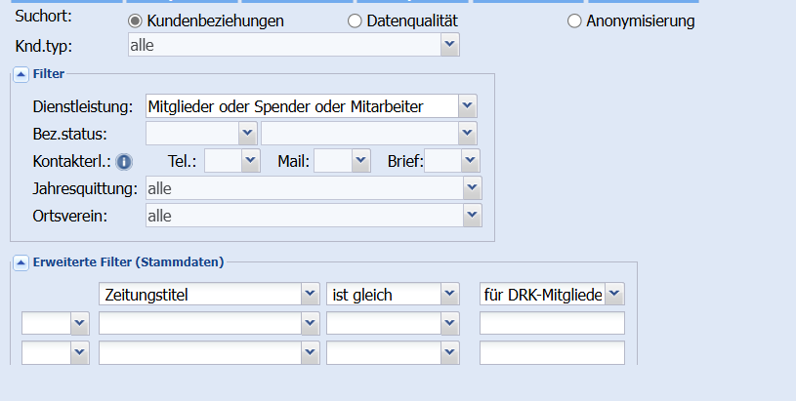This screenshot has height=401, width=796.
Task: Open the second Bez.status dropdown
Action: point(470,133)
